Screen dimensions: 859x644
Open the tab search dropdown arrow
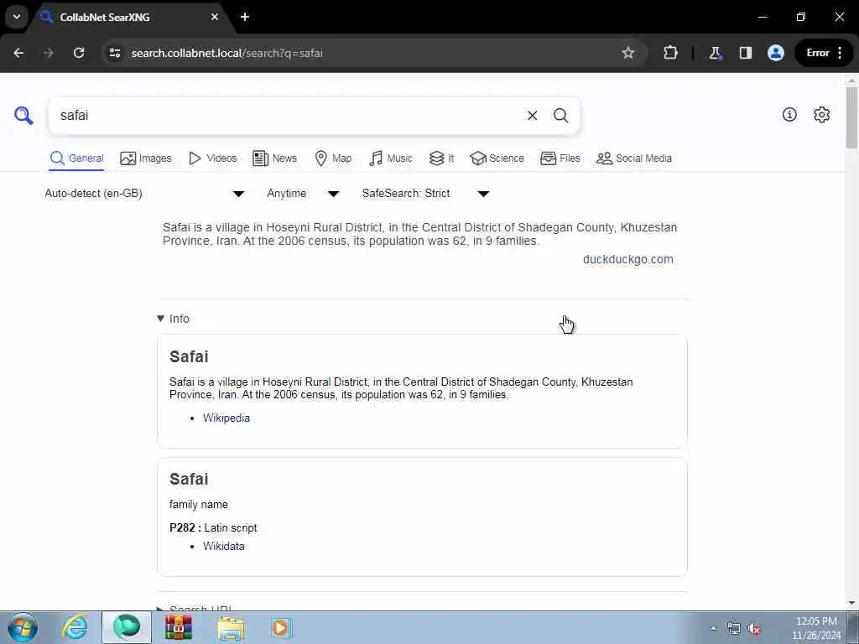click(x=17, y=17)
